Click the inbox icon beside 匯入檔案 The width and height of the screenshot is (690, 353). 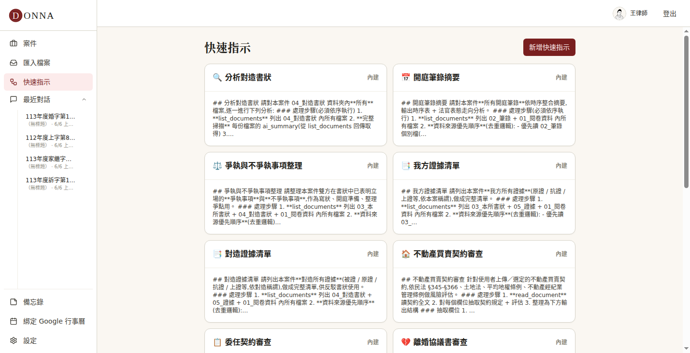14,63
